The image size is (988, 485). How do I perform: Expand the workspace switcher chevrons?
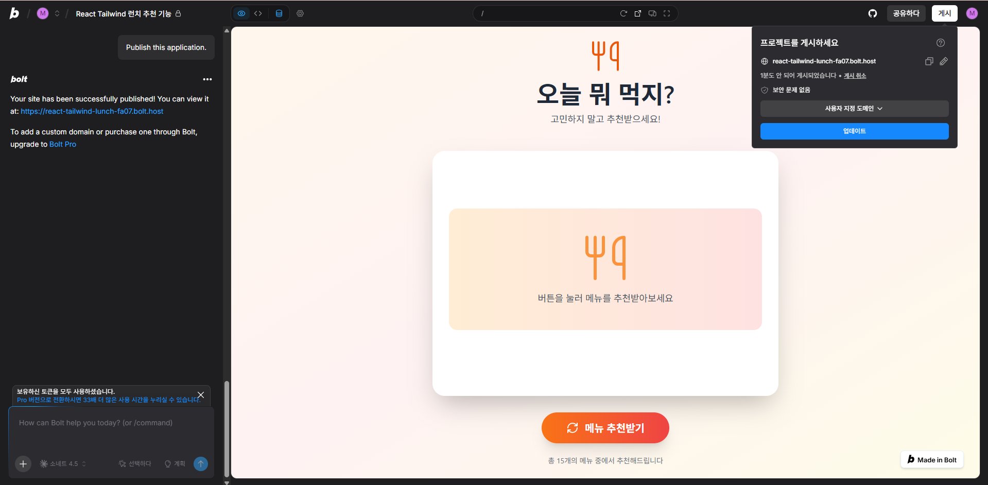point(57,13)
